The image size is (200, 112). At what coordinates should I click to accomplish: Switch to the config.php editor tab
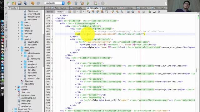(x=78, y=8)
